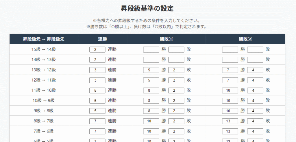
Task: Focus the 連勝 field for 9級 → 8級
Action: (x=97, y=111)
